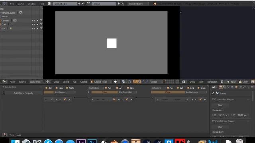The height and width of the screenshot is (143, 255).
Task: Click the Blender logo in header
Action: click(155, 4)
